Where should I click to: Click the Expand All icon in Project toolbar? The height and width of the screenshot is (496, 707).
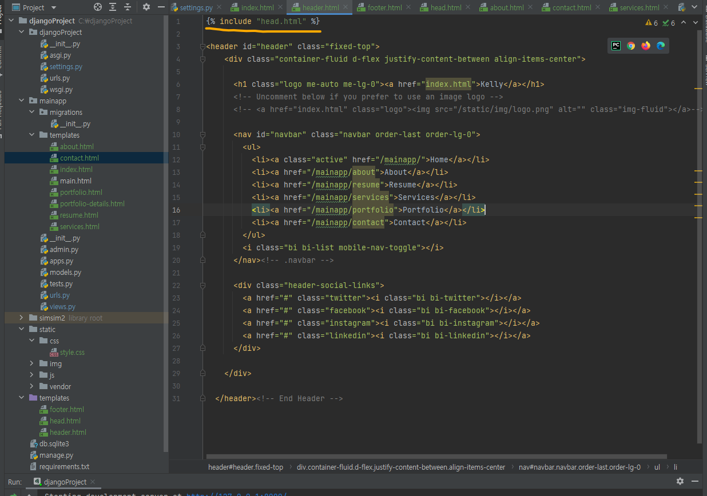tap(113, 7)
